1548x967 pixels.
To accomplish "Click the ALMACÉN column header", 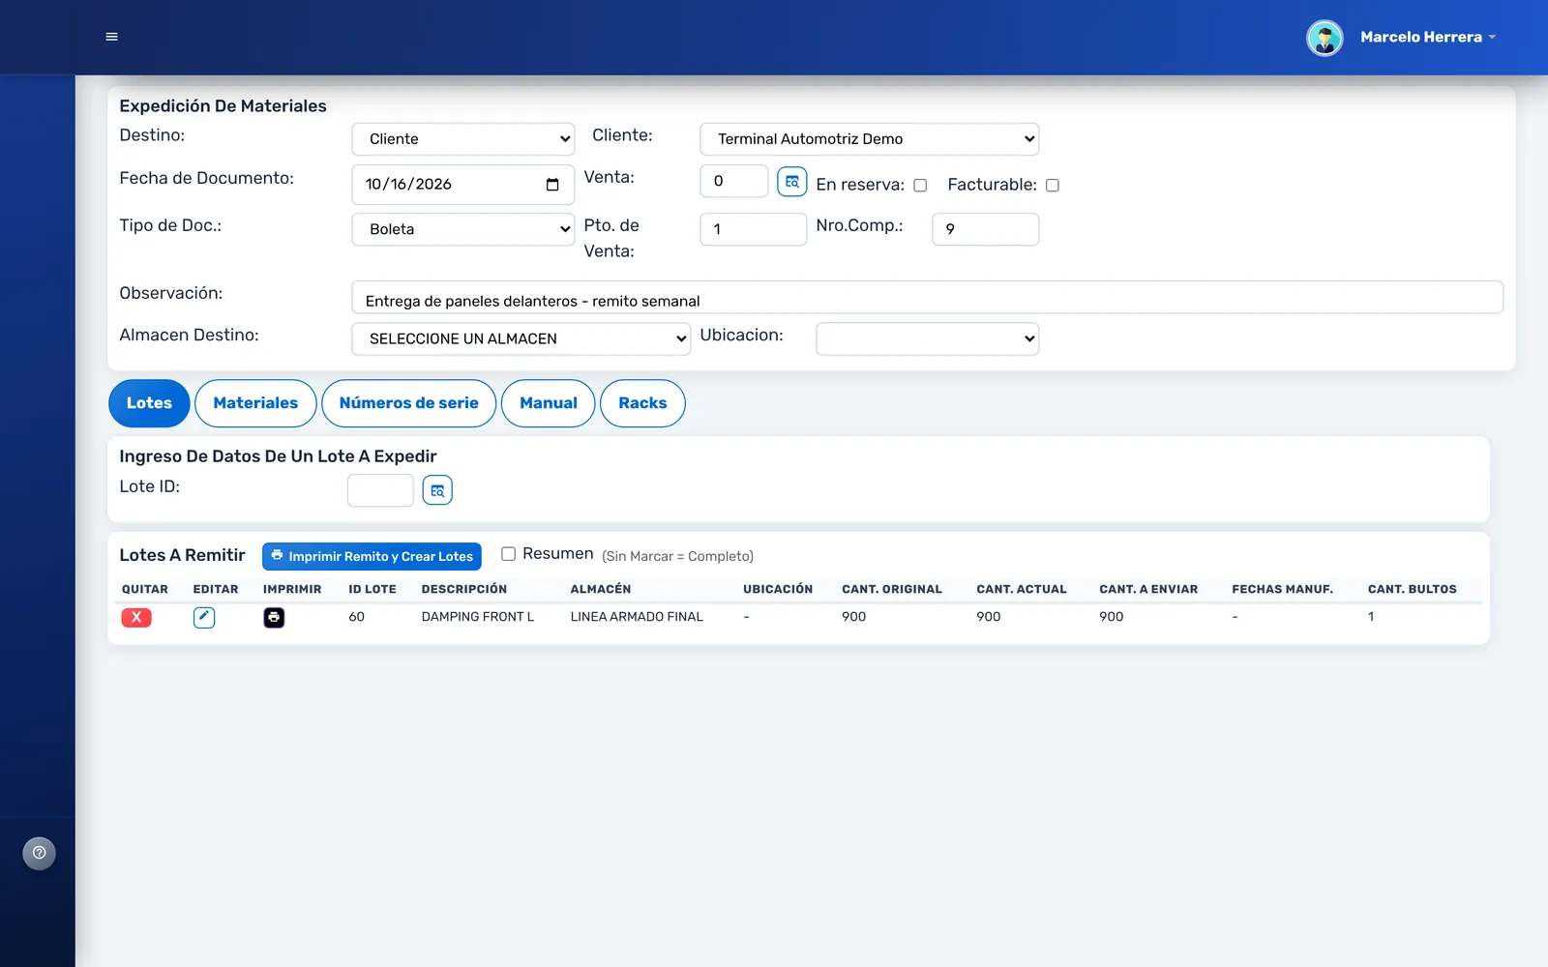I will (601, 589).
